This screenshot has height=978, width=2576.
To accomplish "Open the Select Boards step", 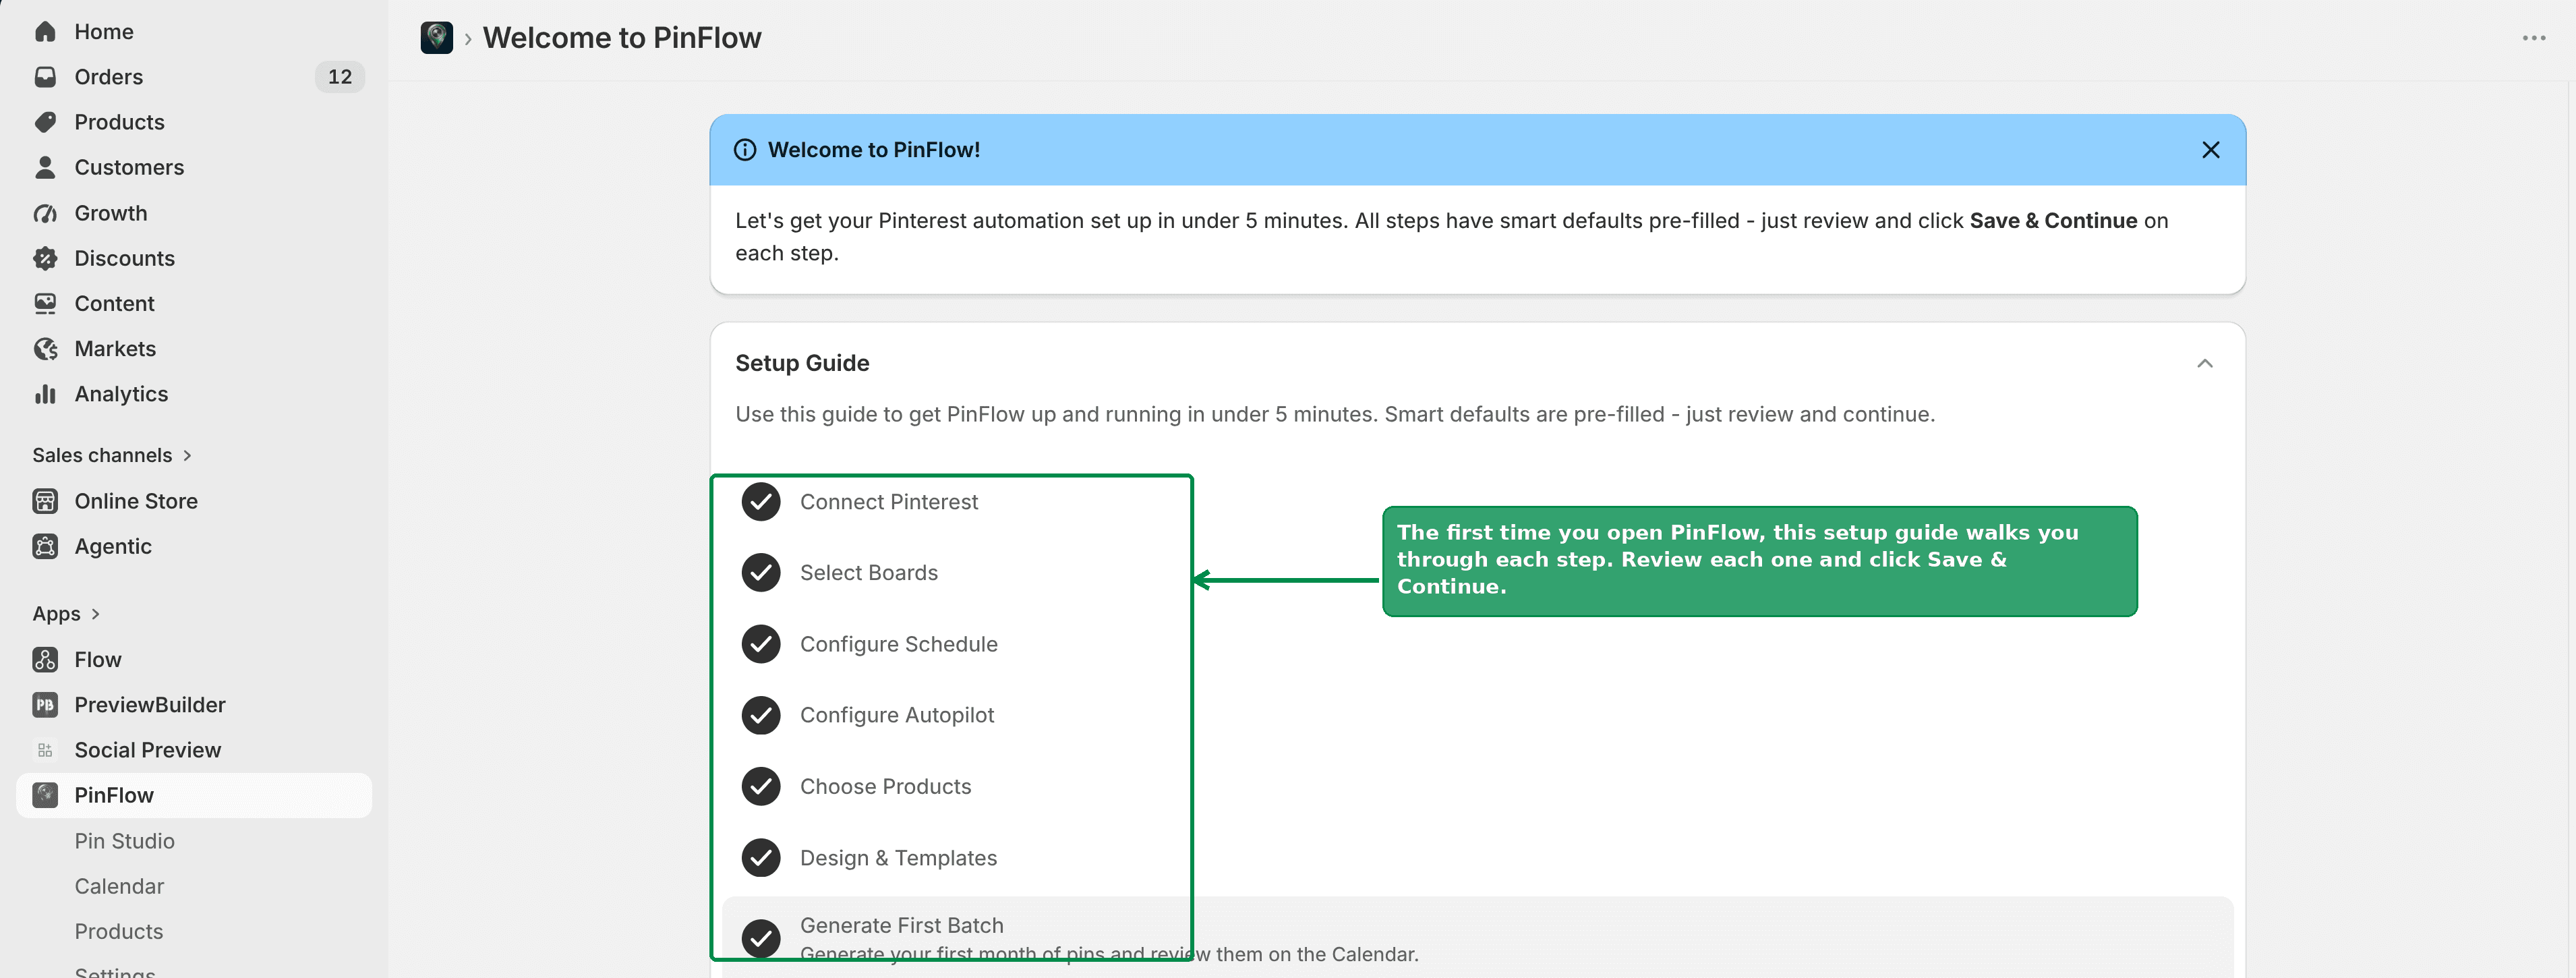I will 868,573.
